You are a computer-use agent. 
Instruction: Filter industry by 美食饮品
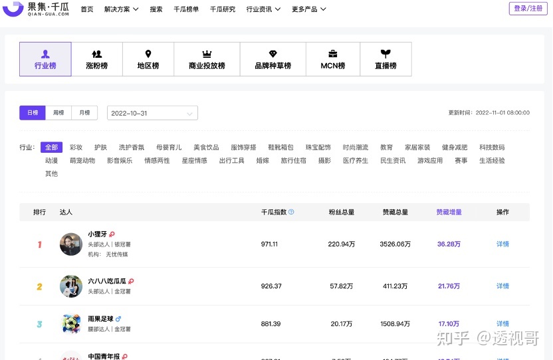206,147
